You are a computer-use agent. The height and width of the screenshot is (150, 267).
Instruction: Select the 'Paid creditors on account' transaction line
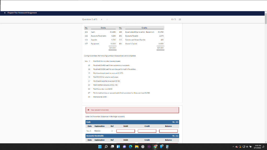105,85
